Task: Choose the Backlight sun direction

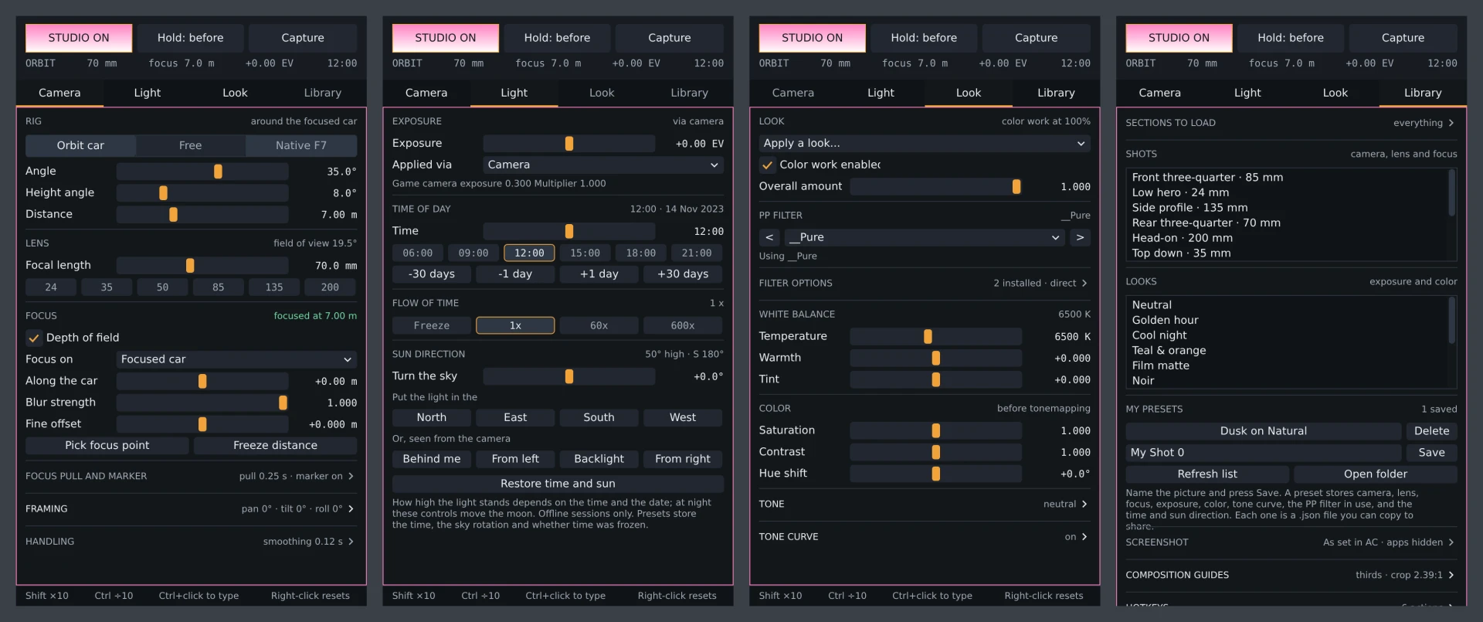Action: (x=599, y=459)
